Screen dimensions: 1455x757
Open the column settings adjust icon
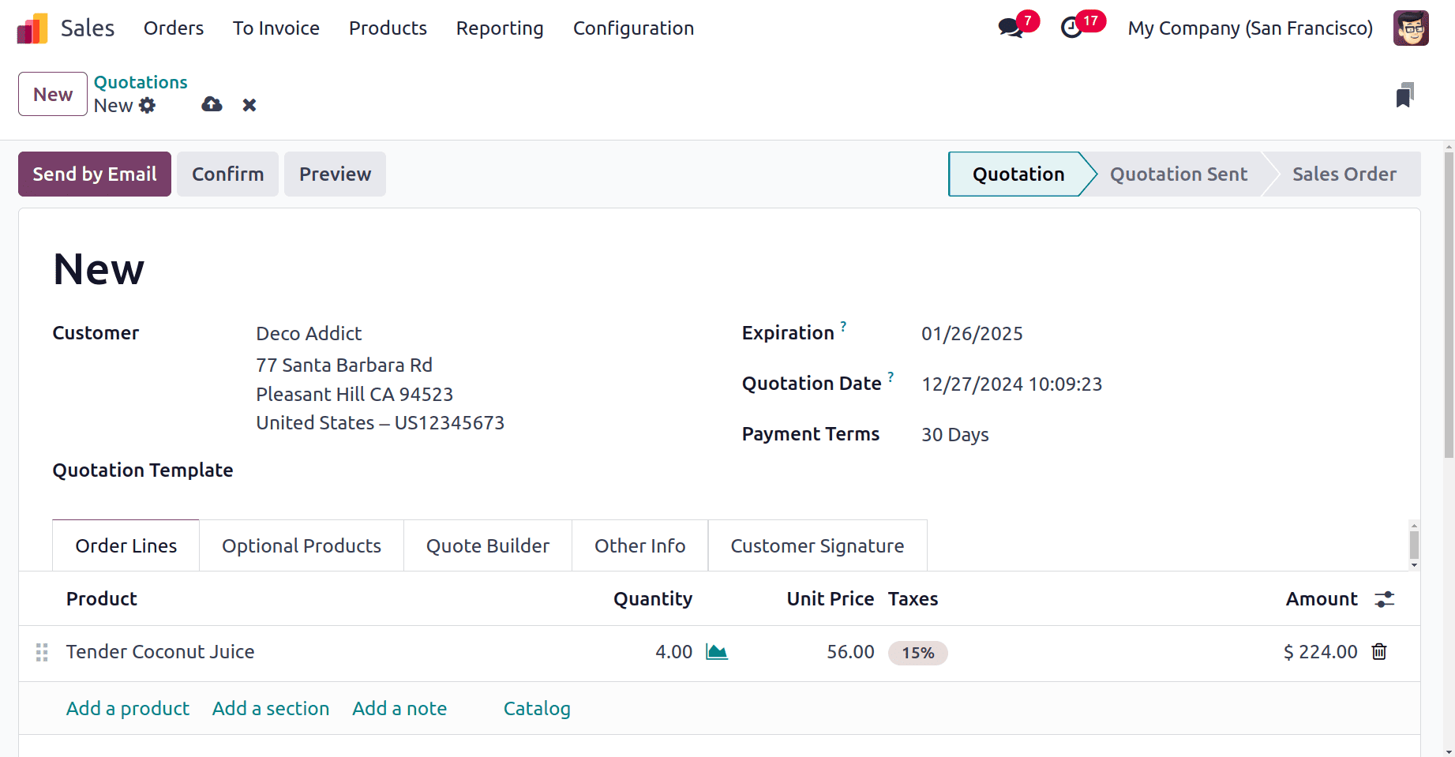point(1385,599)
